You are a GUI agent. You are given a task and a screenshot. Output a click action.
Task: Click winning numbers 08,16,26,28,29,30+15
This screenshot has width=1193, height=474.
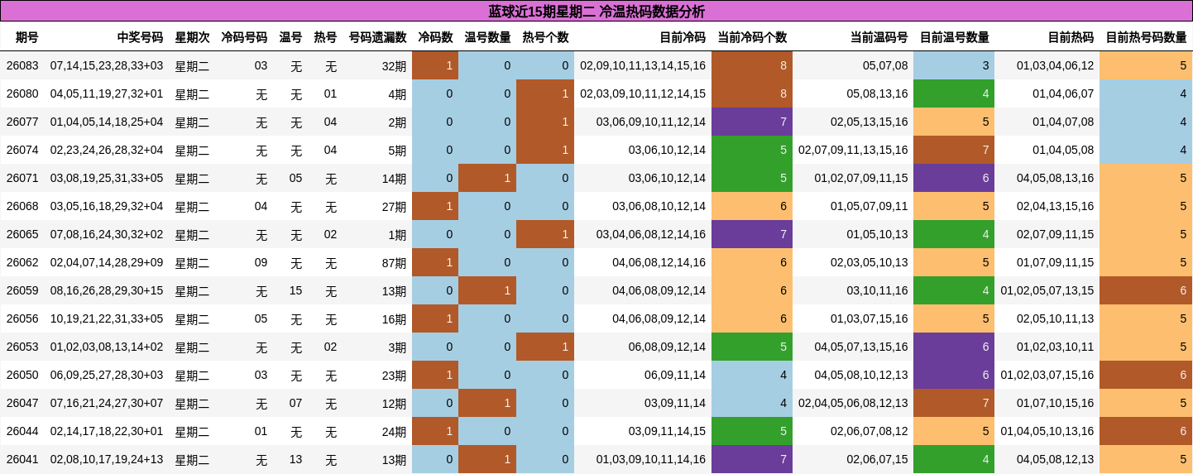107,290
